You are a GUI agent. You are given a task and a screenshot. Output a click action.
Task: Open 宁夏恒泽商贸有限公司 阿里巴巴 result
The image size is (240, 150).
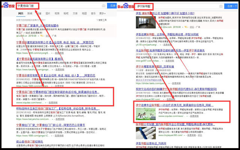click(56, 75)
